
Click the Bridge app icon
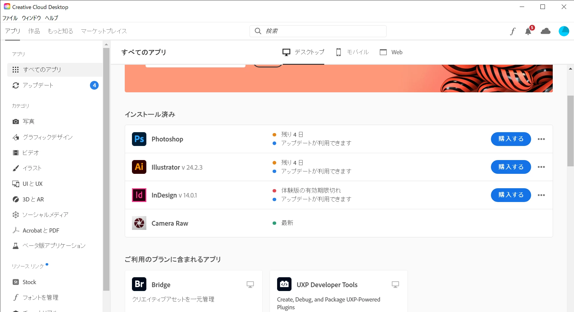click(139, 284)
